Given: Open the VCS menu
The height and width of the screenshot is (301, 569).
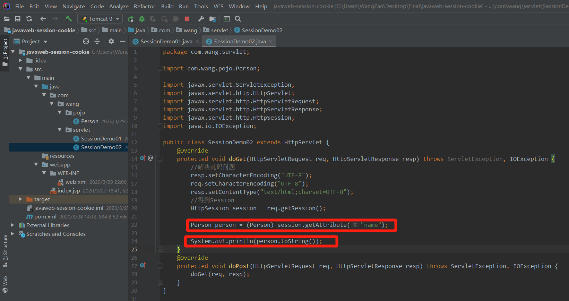Looking at the screenshot, I should click(218, 6).
